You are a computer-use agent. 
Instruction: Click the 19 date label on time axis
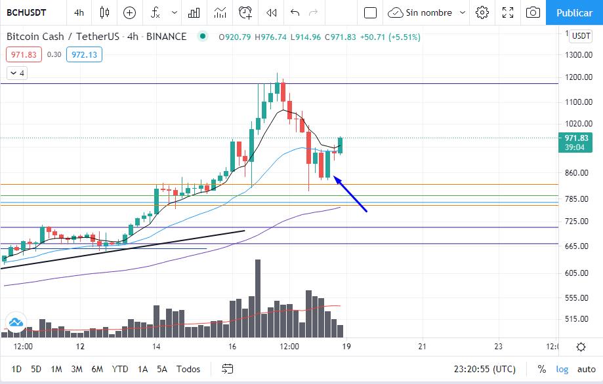tap(346, 347)
